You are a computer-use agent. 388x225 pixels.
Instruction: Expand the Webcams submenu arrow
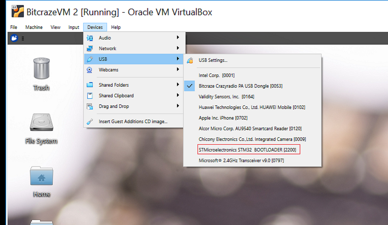178,69
